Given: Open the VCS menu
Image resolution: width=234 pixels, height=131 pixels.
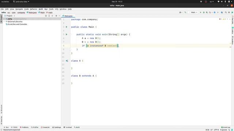Looking at the screenshot, I should [x=57, y=9].
